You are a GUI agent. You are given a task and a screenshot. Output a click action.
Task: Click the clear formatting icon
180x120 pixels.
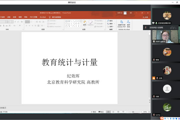[22, 22]
